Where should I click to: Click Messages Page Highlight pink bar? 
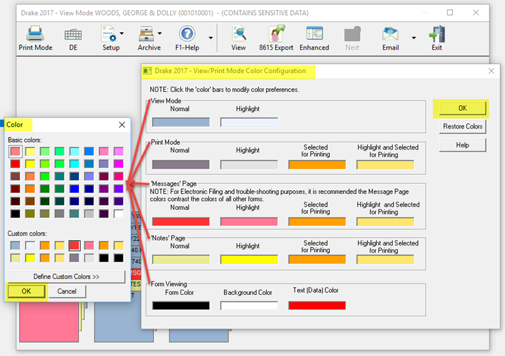pos(249,222)
